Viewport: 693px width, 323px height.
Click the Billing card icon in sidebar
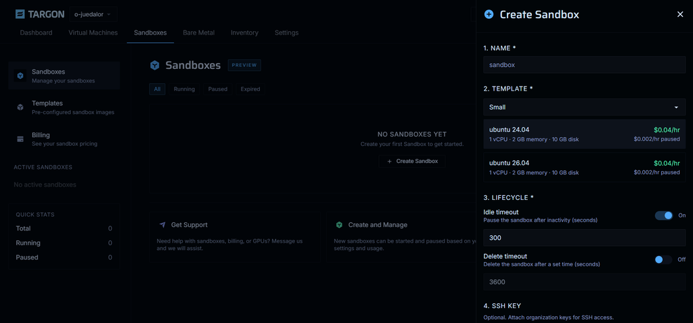[x=20, y=139]
